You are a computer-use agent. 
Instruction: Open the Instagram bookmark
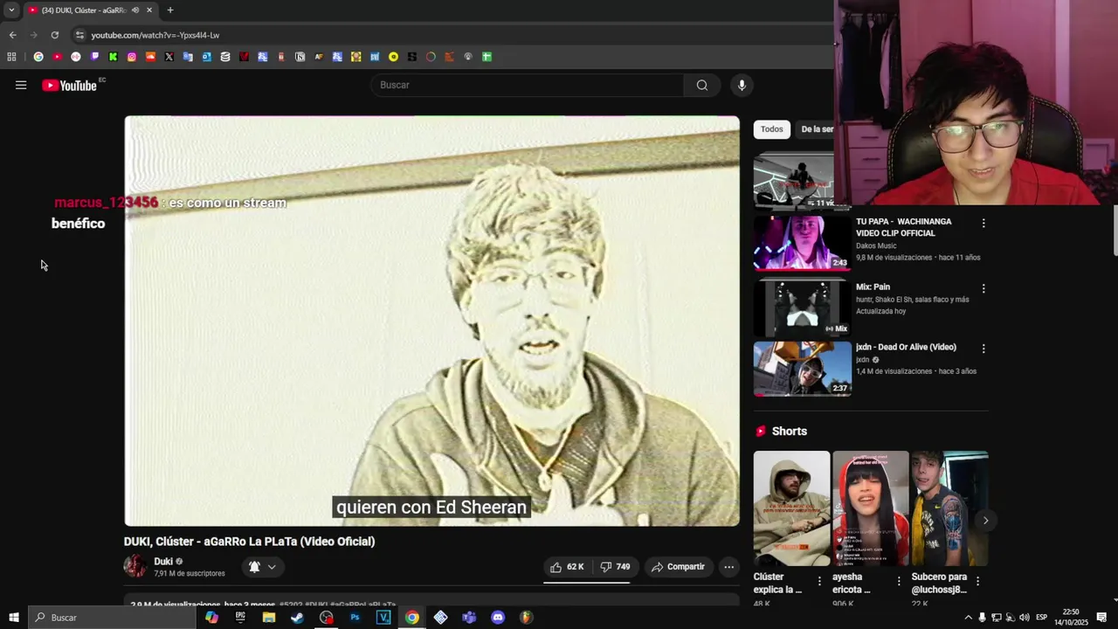(x=132, y=57)
